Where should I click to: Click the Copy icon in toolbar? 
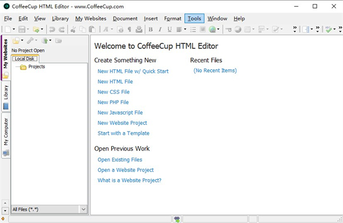click(83, 29)
